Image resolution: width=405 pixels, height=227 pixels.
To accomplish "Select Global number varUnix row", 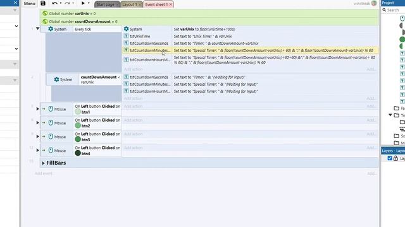I will [x=209, y=13].
